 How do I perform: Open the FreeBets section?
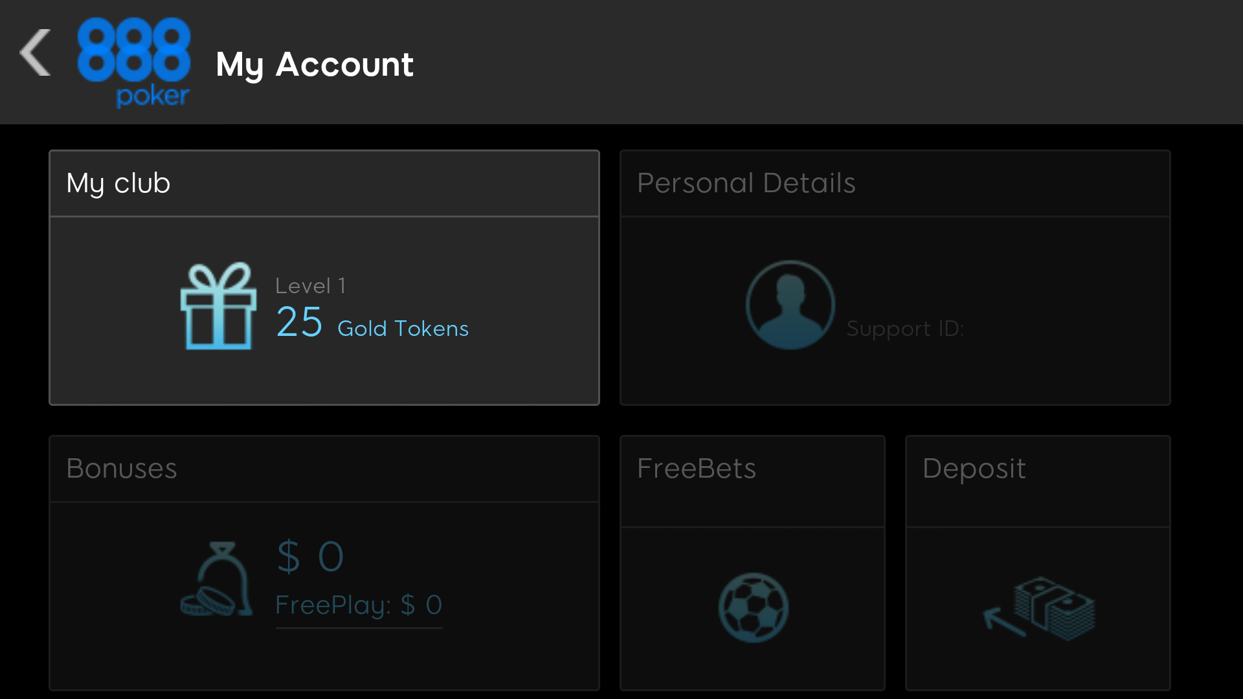click(x=697, y=469)
